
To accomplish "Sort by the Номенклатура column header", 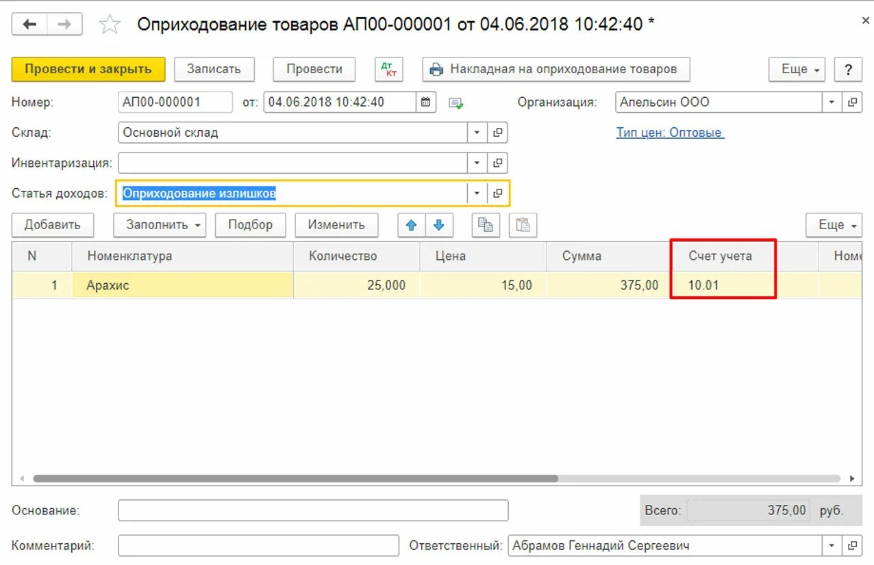I will [183, 257].
